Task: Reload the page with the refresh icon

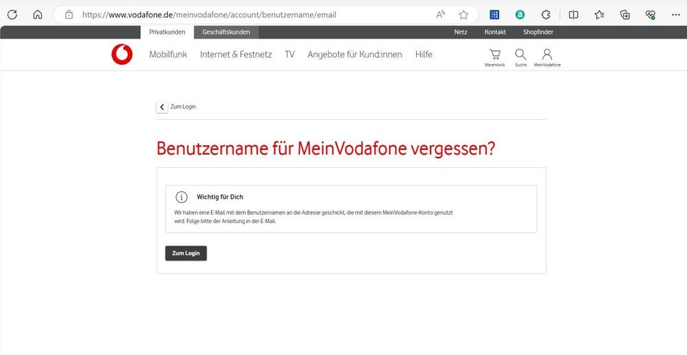Action: click(x=12, y=15)
